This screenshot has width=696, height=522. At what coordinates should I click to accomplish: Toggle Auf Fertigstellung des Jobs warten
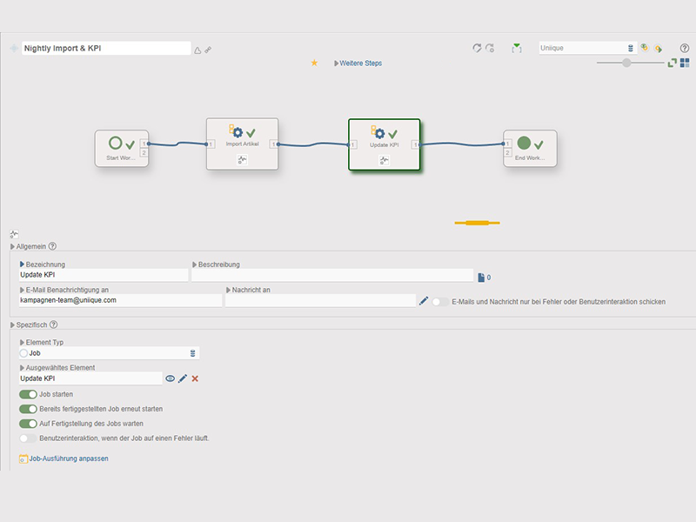tap(28, 424)
